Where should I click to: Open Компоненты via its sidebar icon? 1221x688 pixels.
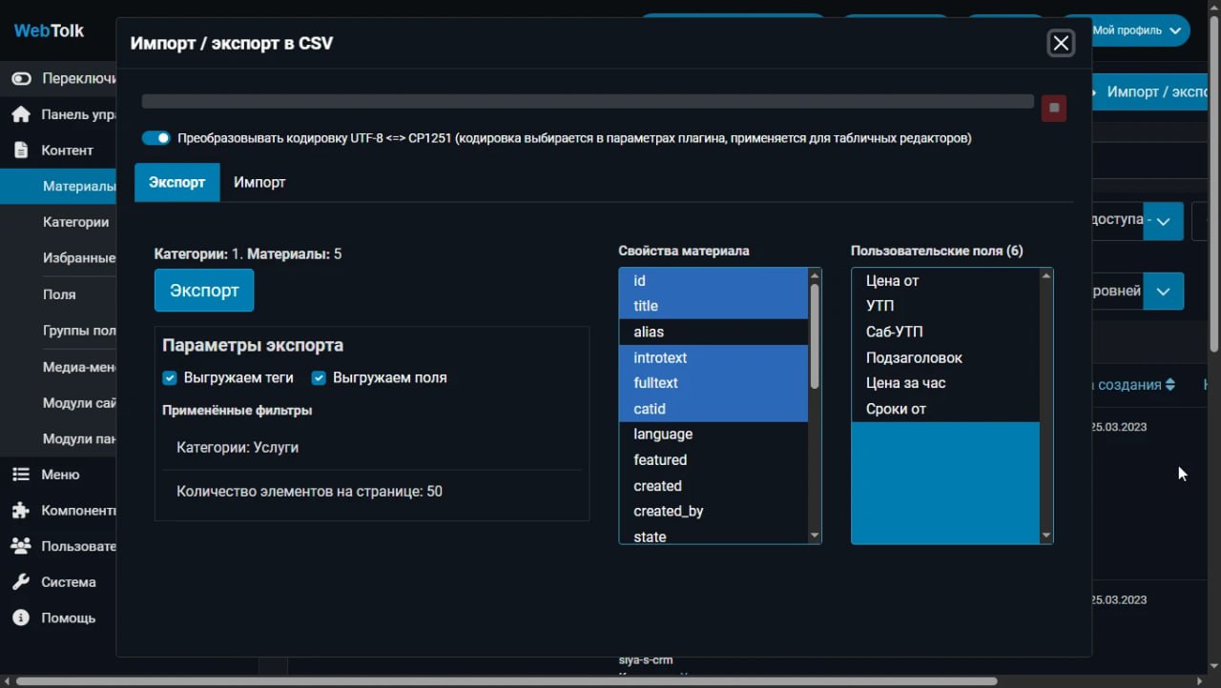pyautogui.click(x=22, y=510)
